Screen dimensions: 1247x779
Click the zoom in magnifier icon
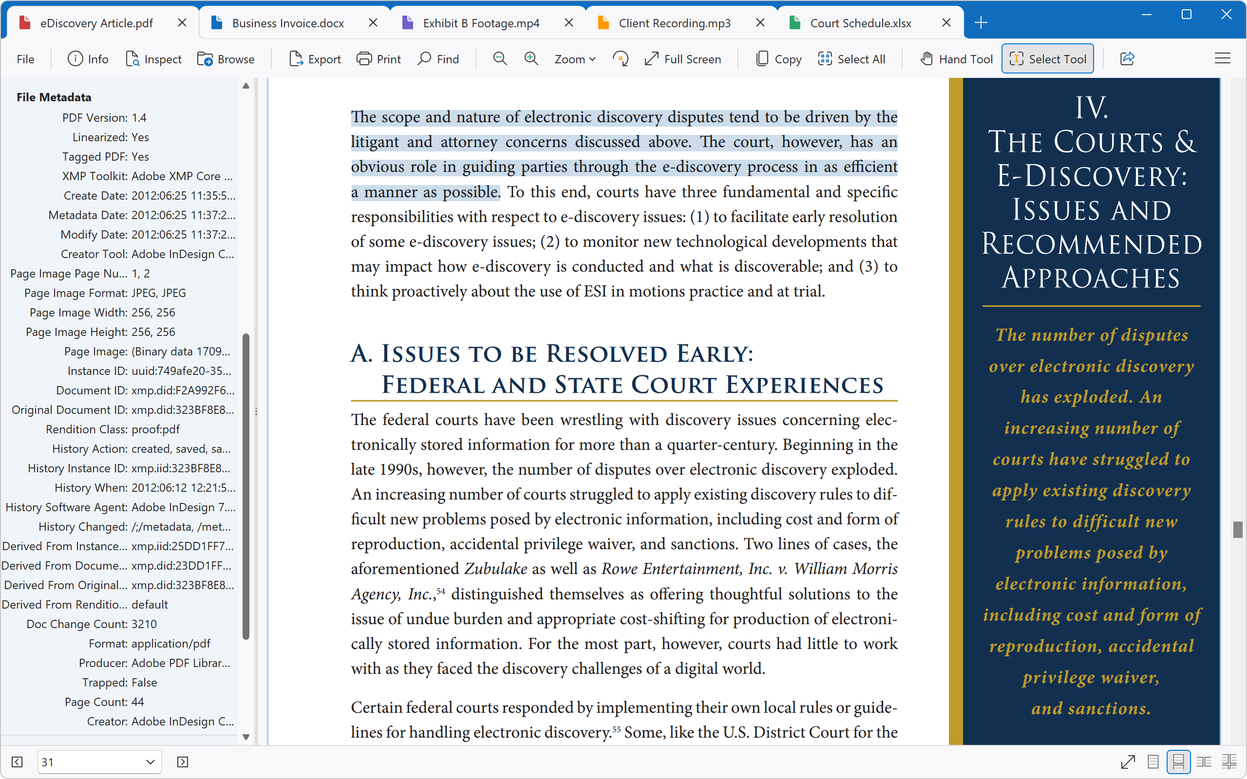pos(531,59)
